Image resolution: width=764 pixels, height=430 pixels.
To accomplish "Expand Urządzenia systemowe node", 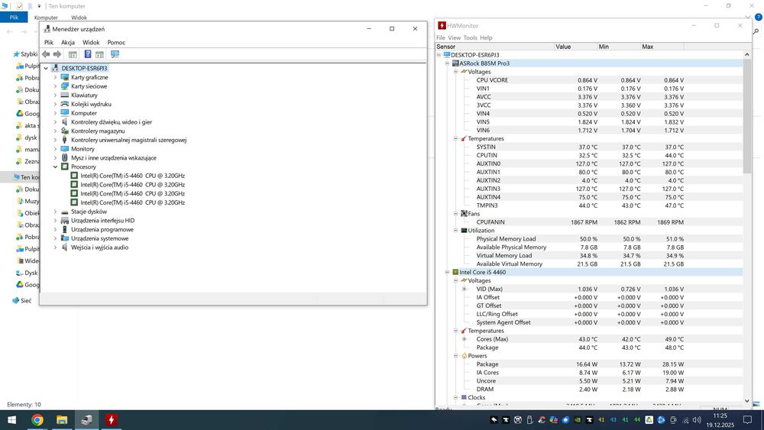I will (55, 238).
